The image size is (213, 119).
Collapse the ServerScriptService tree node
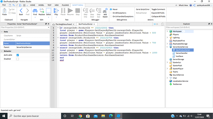(x=167, y=47)
